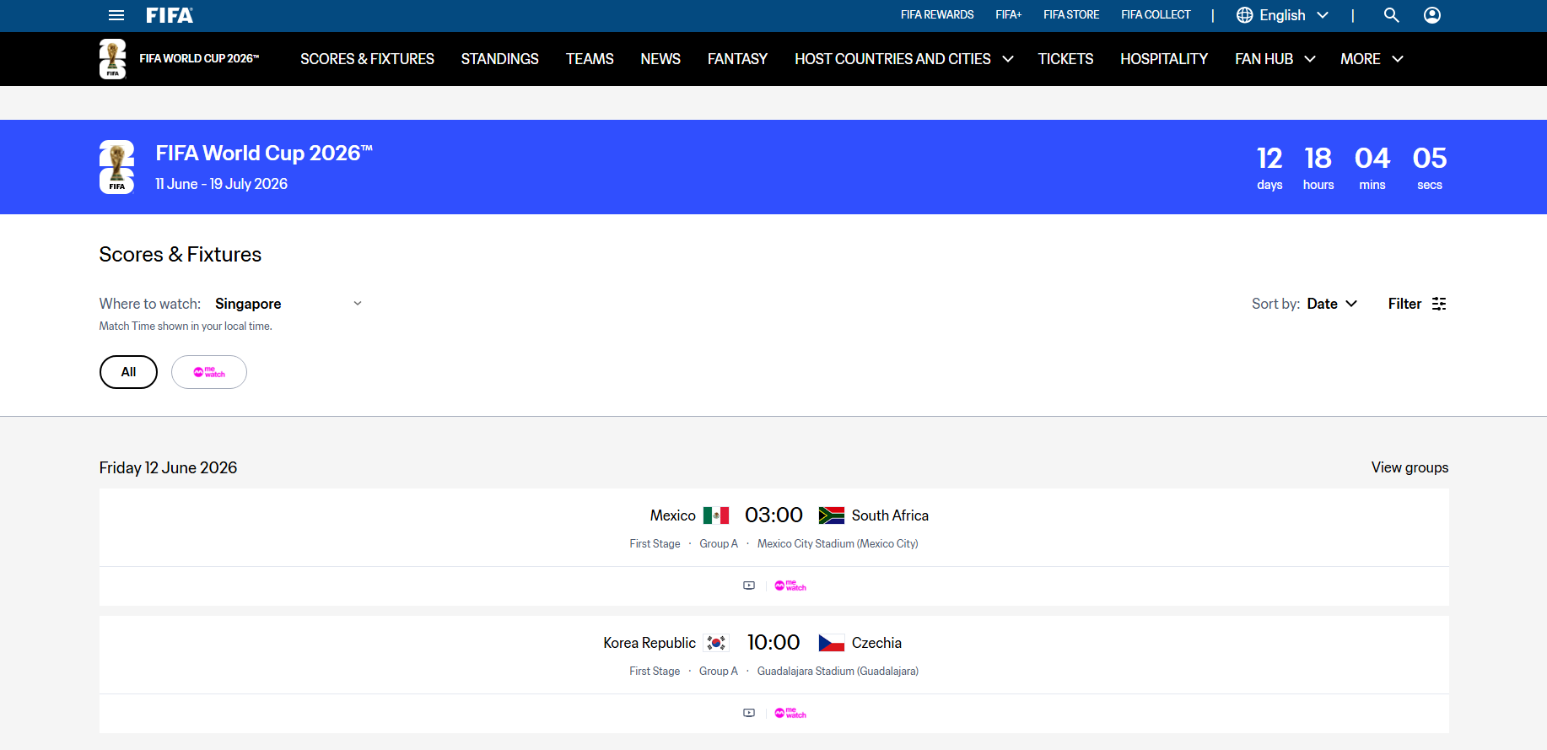The width and height of the screenshot is (1547, 750).
Task: Click the FIFA logo
Action: coord(170,15)
